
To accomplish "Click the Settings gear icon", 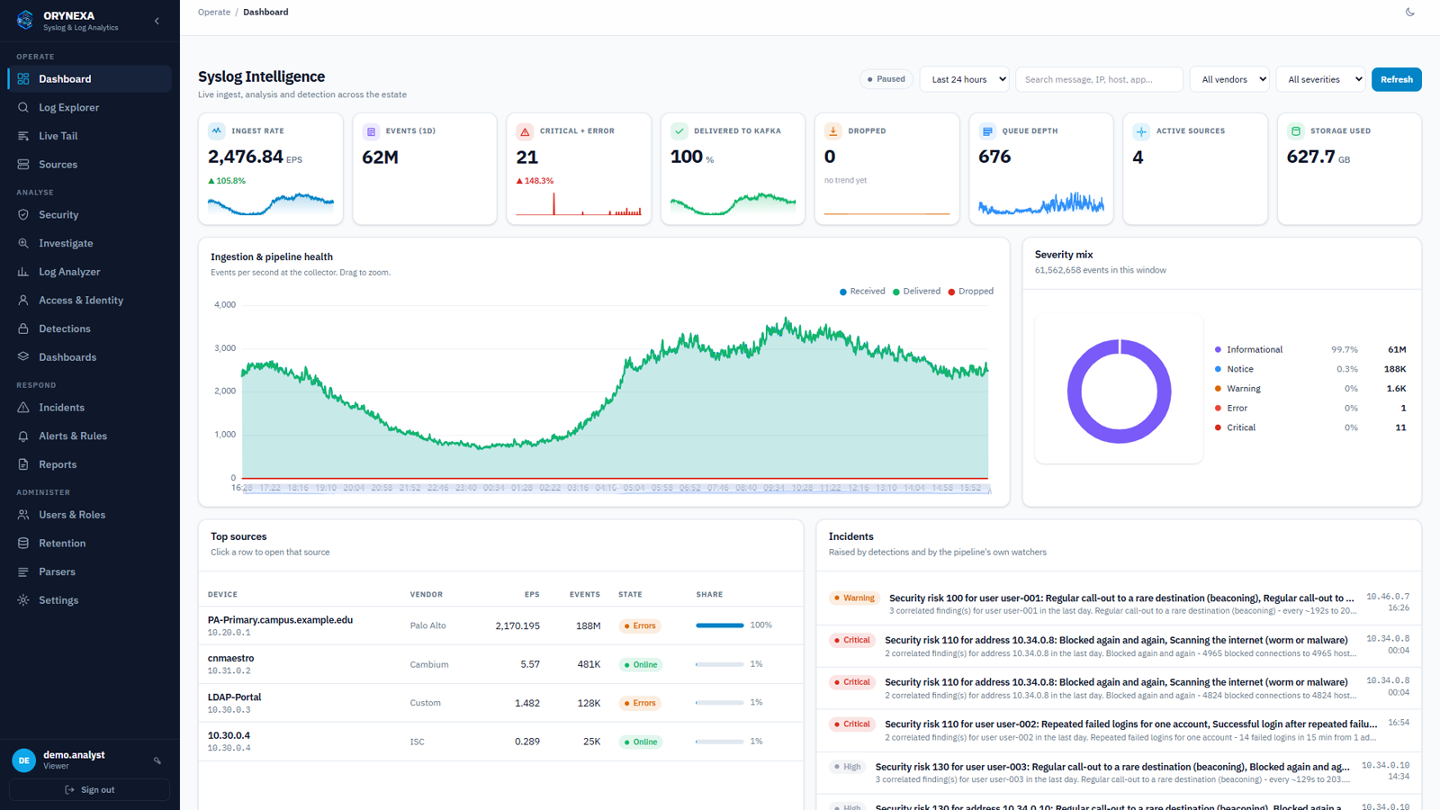I will coord(23,600).
